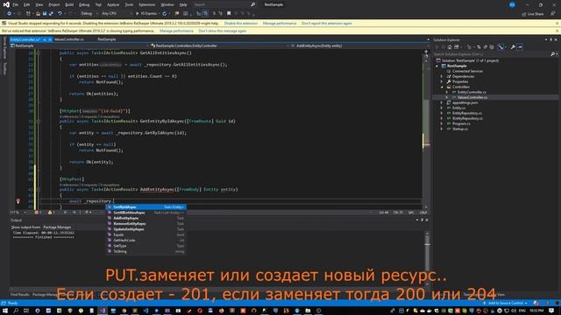Select GetByIdAsync in IntelliSense list
Image resolution: width=561 pixels, height=315 pixels.
146,207
